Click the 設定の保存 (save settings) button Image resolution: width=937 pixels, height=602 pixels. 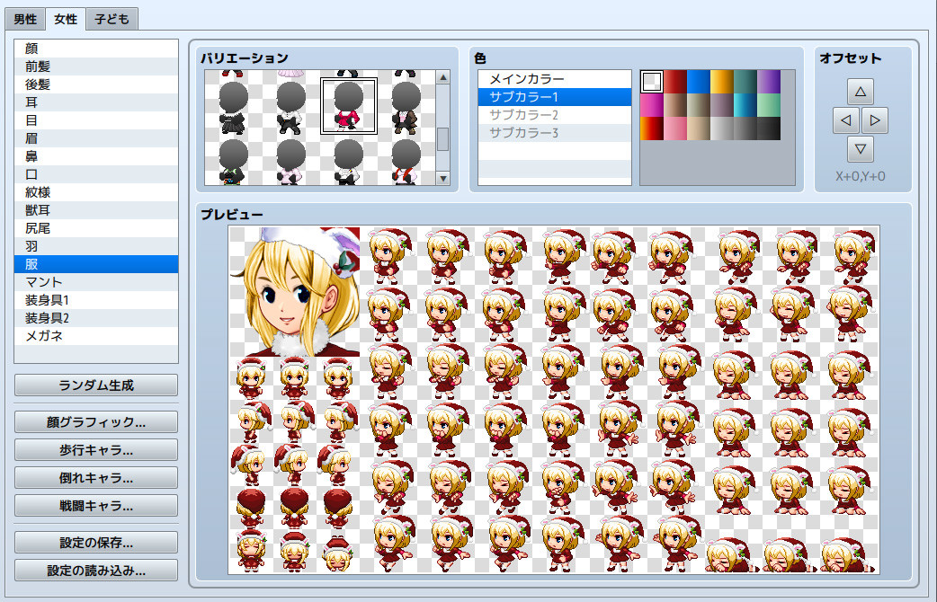point(96,542)
